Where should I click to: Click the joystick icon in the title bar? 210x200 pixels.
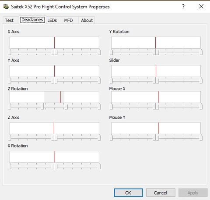pyautogui.click(x=6, y=7)
